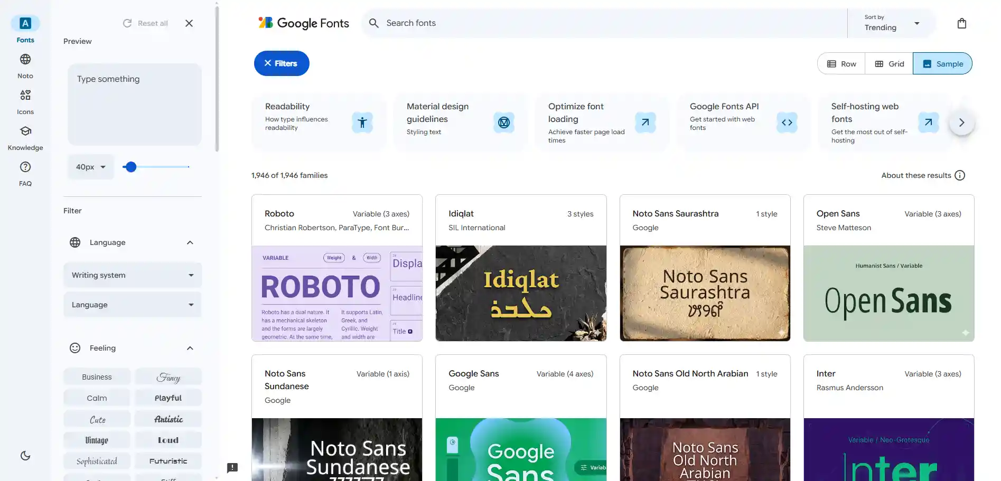Click the Google Fonts logo
Viewport: 1001px width, 481px height.
pos(304,23)
